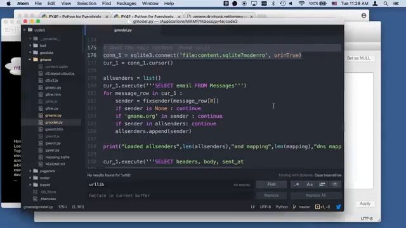Click the browser profile icon behind Atom
The width and height of the screenshot is (406, 228).
[363, 15]
